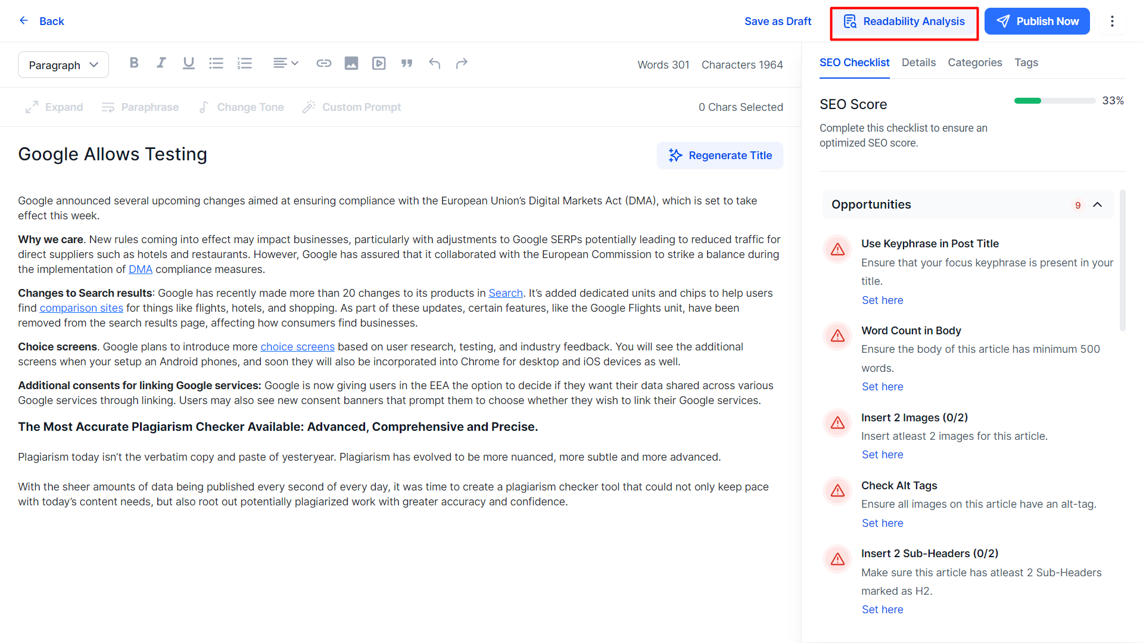1143x643 pixels.
Task: Insert a hyperlink using link icon
Action: [x=323, y=63]
